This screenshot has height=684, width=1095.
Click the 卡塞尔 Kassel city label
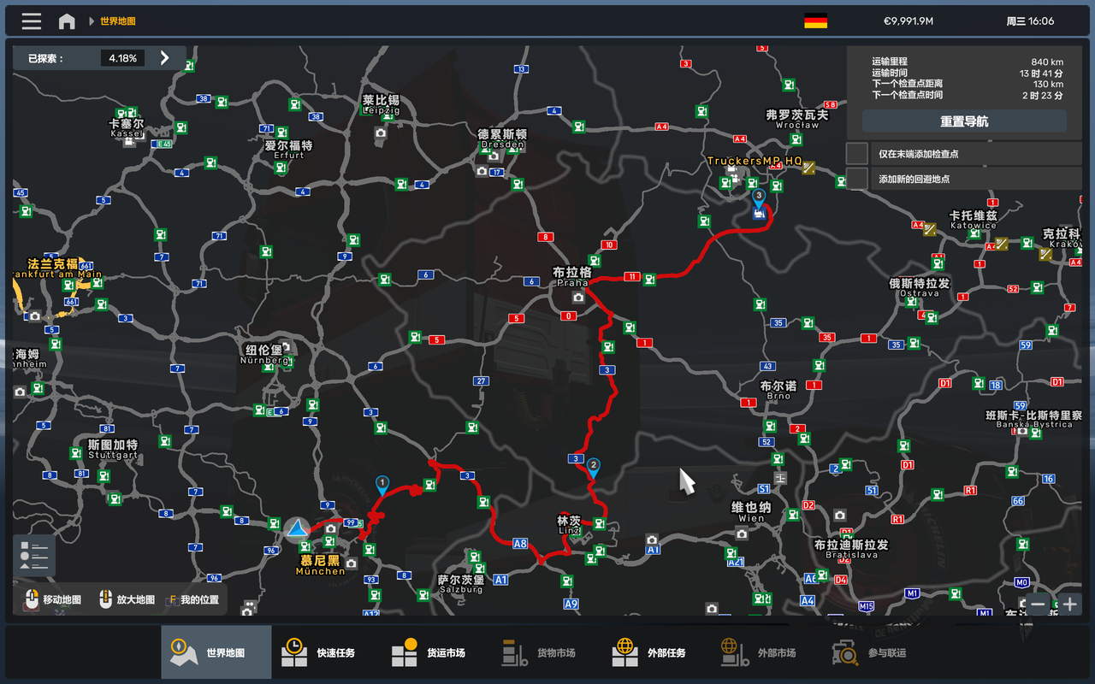pyautogui.click(x=127, y=128)
